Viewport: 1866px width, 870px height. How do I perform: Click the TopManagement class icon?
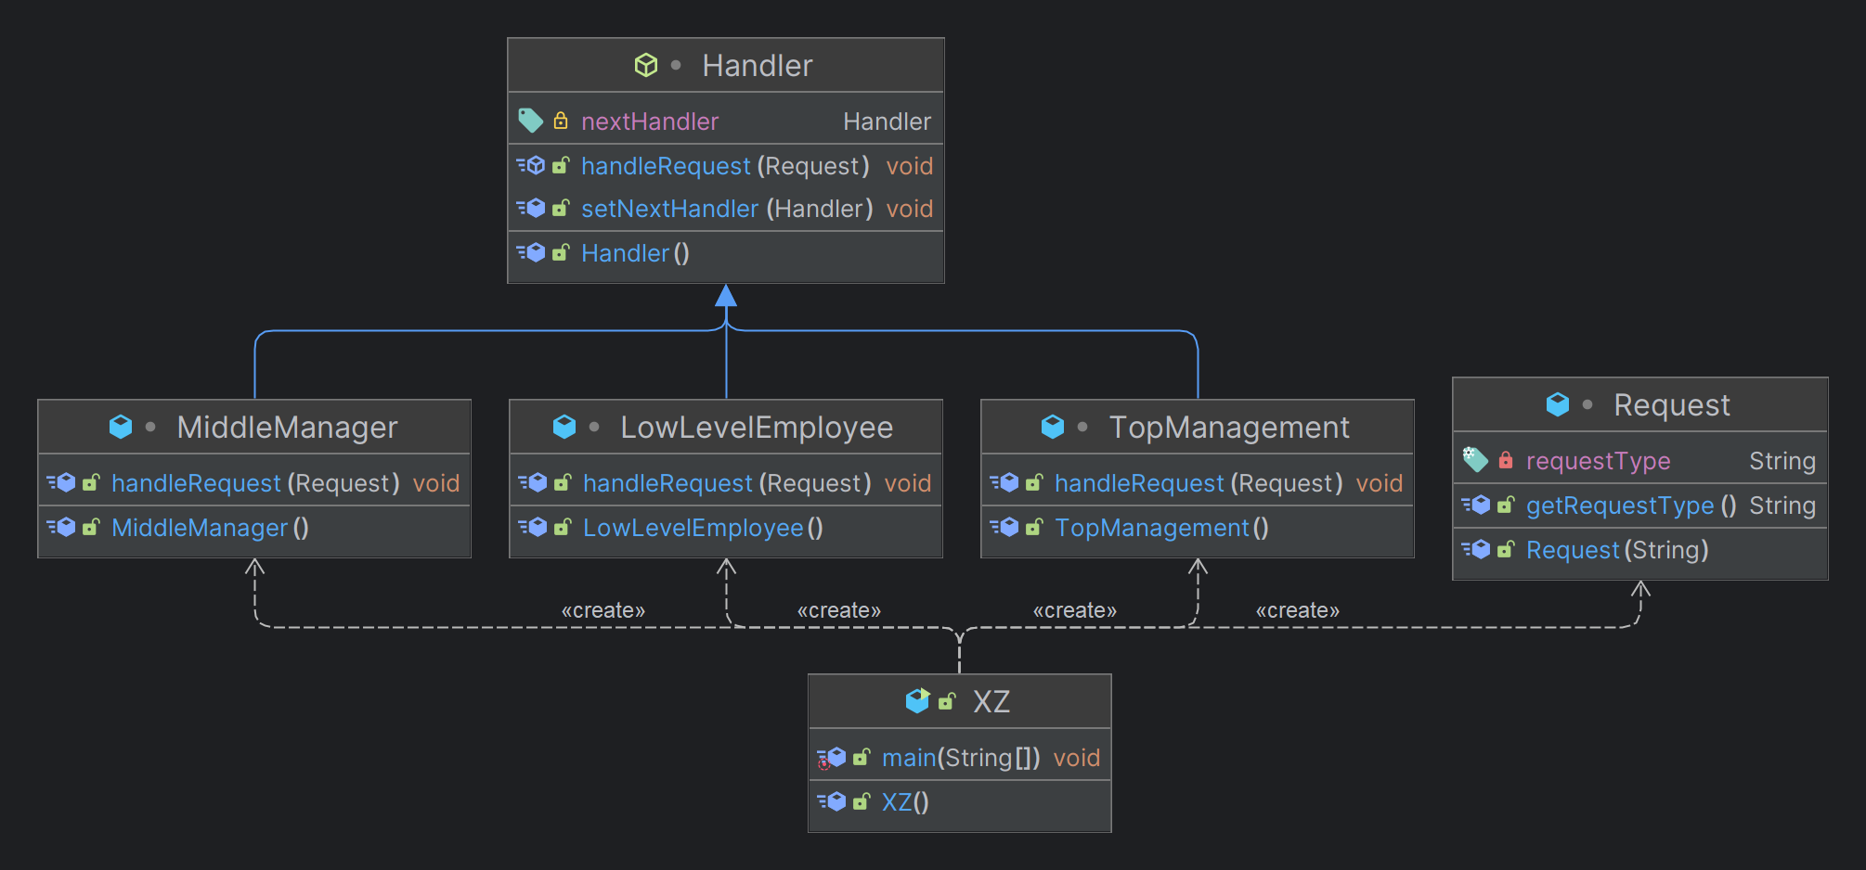click(x=1053, y=427)
